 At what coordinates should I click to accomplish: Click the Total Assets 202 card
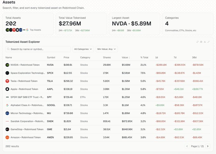(x=28, y=24)
